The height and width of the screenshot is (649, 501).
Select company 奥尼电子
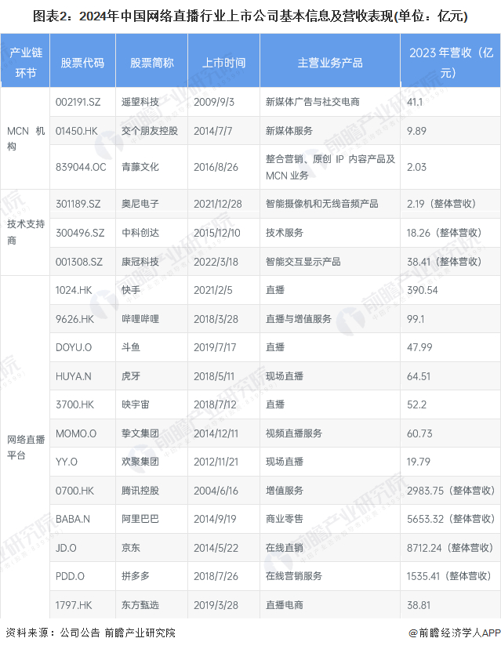click(x=140, y=204)
